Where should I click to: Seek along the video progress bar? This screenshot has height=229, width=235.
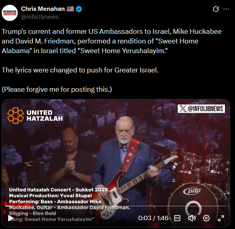(116, 206)
